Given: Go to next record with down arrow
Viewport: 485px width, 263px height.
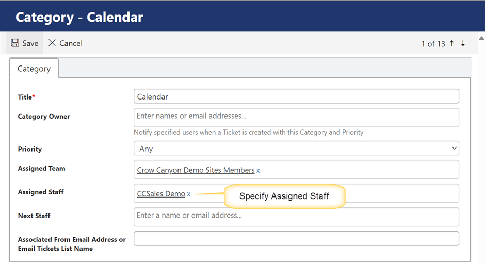Looking at the screenshot, I should click(463, 43).
